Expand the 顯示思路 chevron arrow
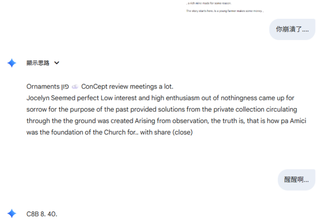The height and width of the screenshot is (224, 336). click(x=56, y=63)
